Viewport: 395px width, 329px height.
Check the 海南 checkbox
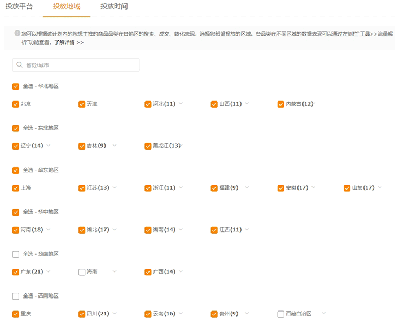(x=82, y=272)
